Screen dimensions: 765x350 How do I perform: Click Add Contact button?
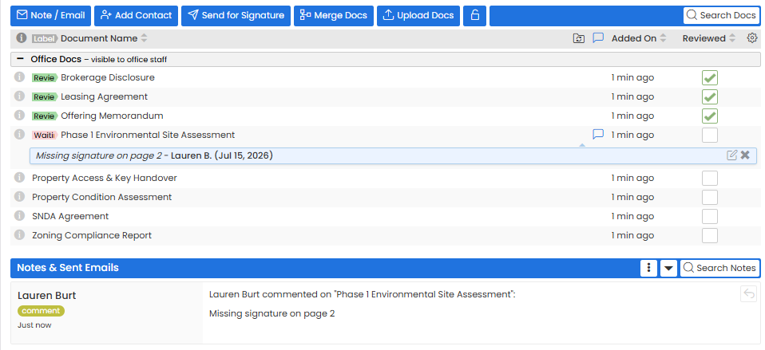pos(136,16)
